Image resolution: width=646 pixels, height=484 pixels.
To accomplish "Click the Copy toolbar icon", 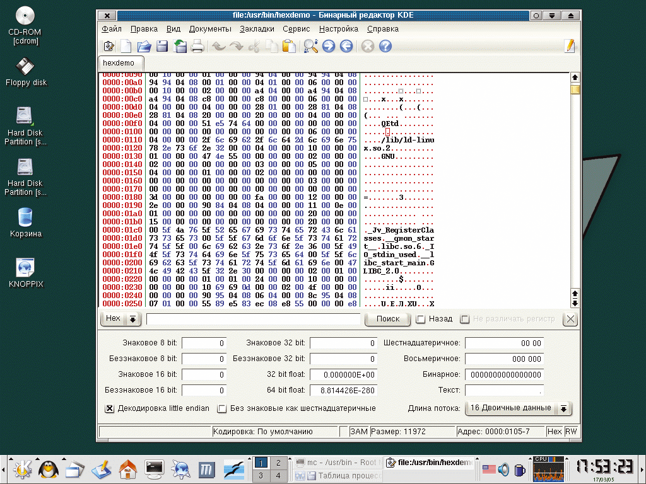I will tap(271, 46).
